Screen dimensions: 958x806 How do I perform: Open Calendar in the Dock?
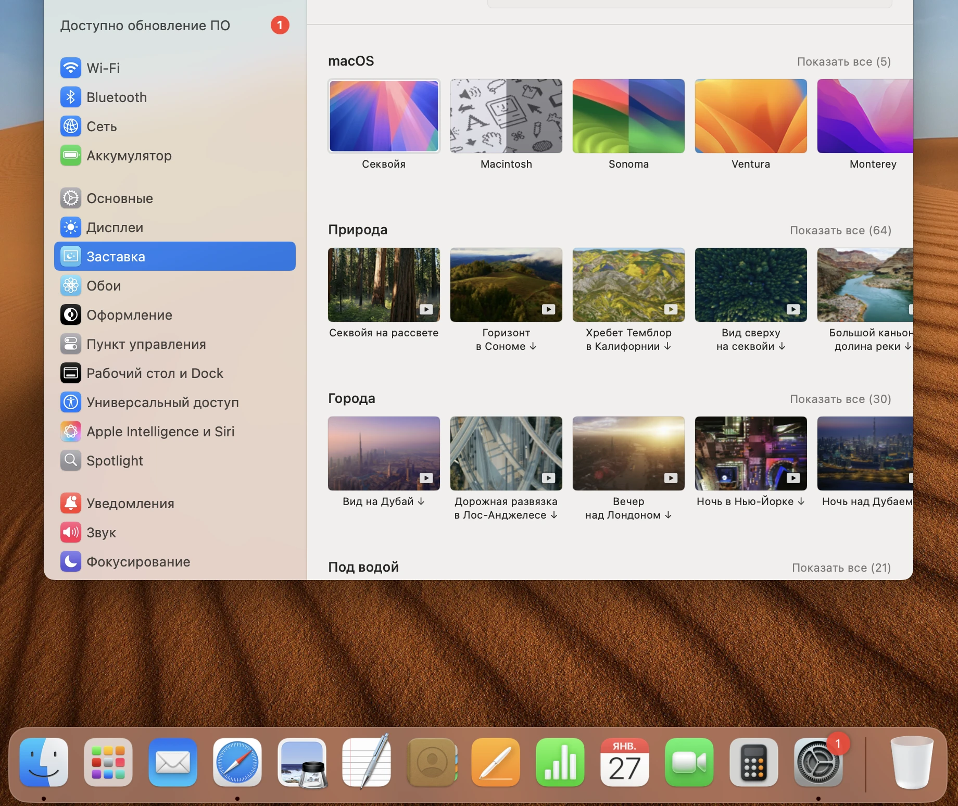tap(625, 762)
